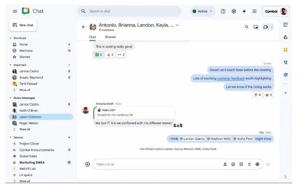Open the customer feedback link
Screen dimensions: 302x189
[x=231, y=79]
